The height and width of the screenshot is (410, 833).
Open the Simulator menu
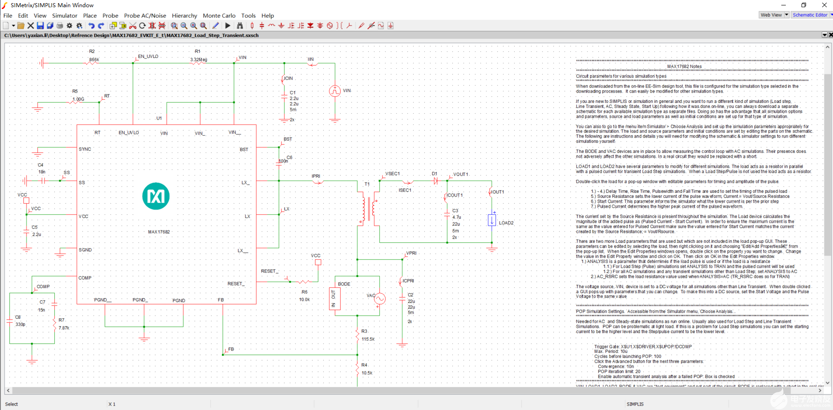[x=65, y=15]
